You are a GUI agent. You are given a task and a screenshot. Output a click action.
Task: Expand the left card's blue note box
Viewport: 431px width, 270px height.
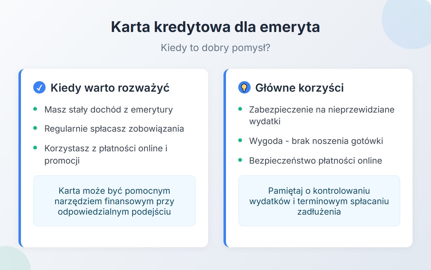pyautogui.click(x=114, y=201)
